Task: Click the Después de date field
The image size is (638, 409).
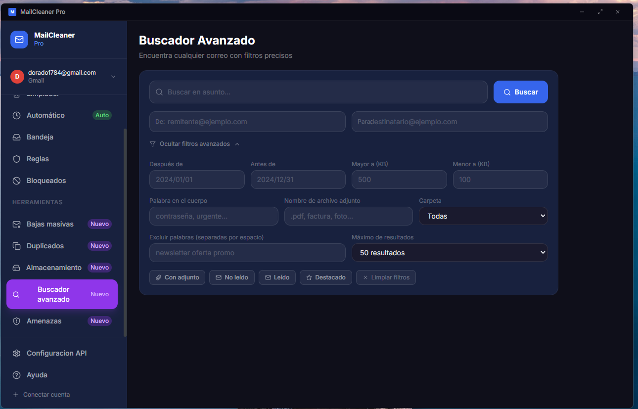Action: click(197, 180)
